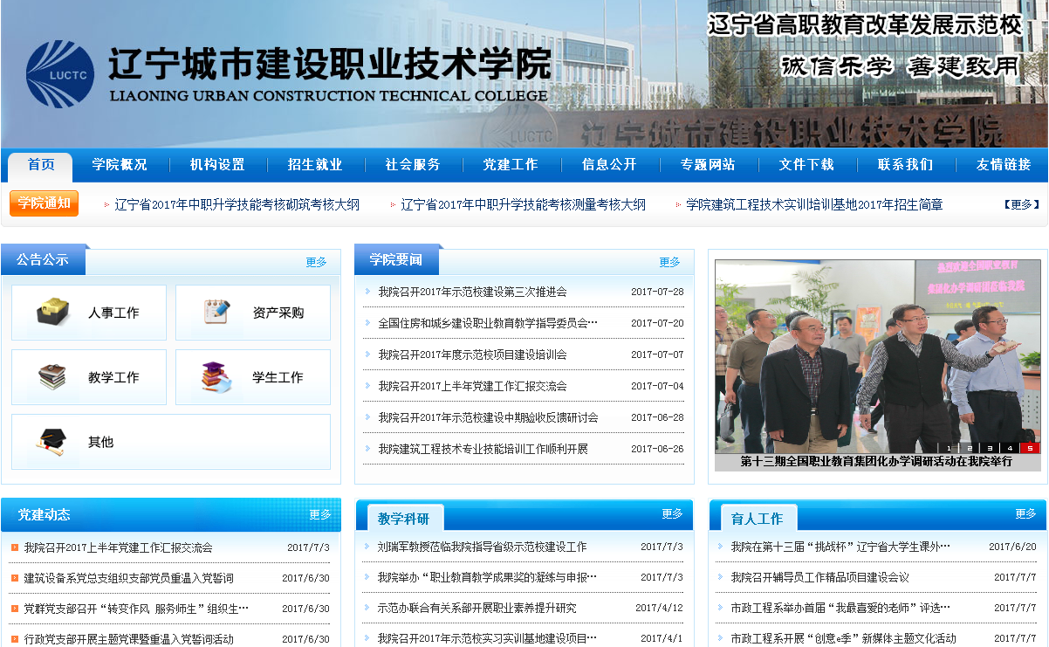
Task: Expand 更多 in 学院要闻 panel
Action: [669, 262]
